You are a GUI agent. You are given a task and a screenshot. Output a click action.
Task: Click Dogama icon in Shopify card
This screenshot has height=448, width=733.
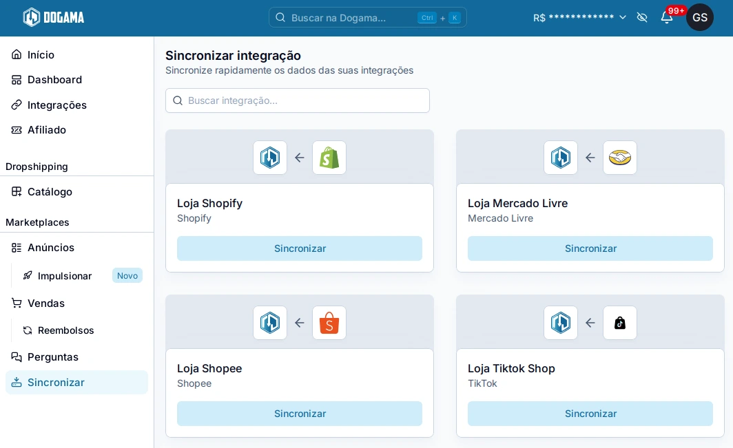click(270, 158)
